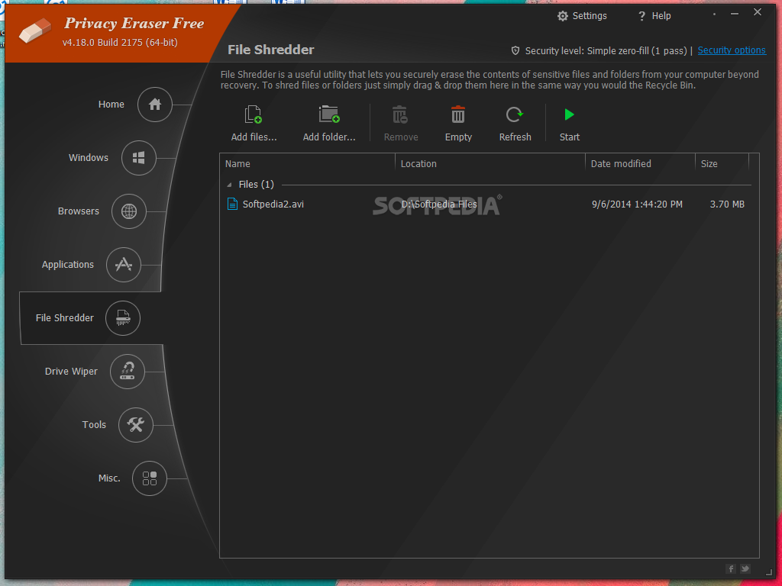Click the Help question mark icon
The width and height of the screenshot is (782, 586).
tap(641, 16)
